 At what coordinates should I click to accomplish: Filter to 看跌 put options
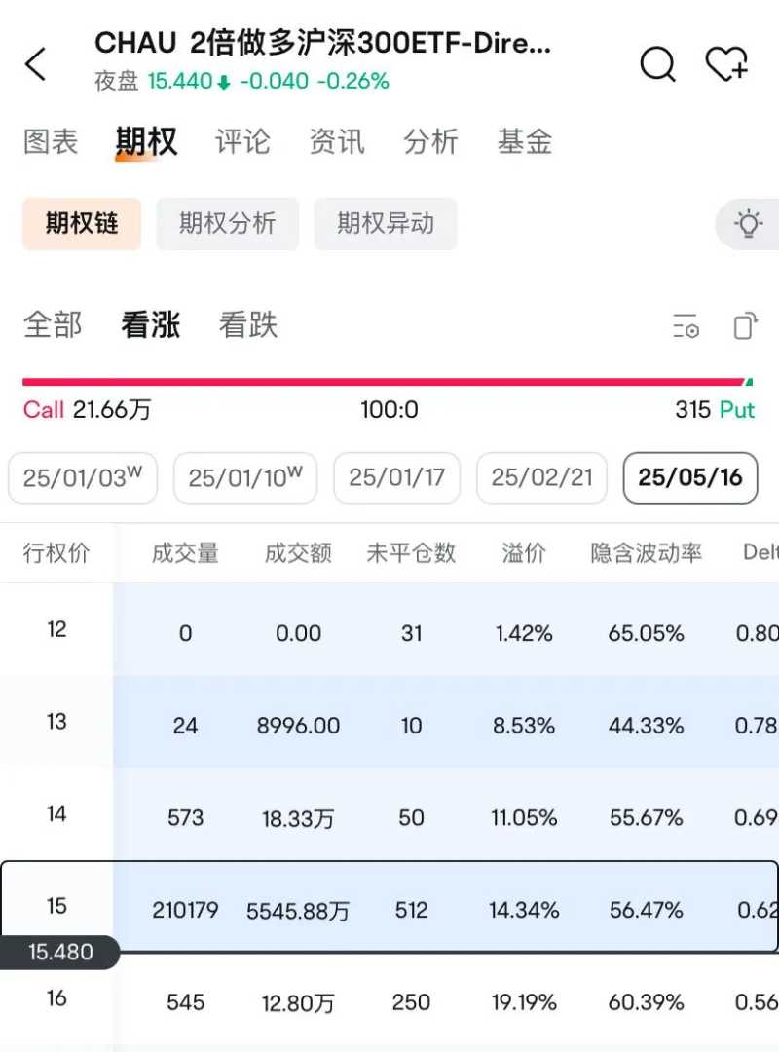[x=248, y=325]
